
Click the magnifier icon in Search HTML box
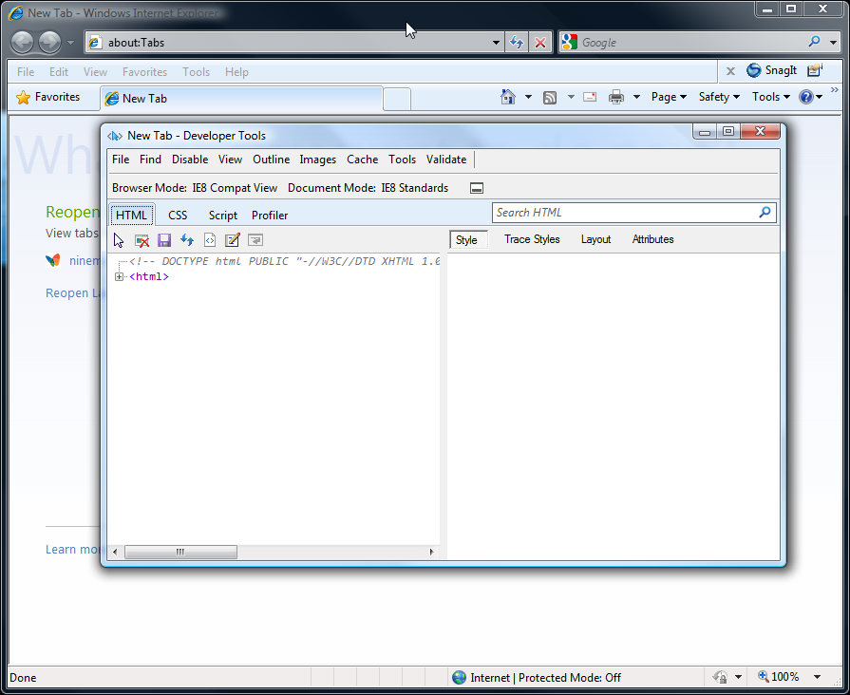point(765,213)
